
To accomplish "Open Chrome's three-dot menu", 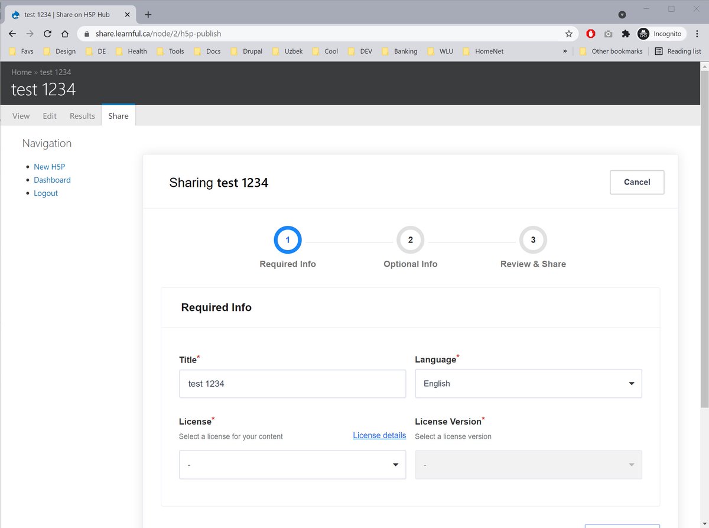I will [697, 34].
